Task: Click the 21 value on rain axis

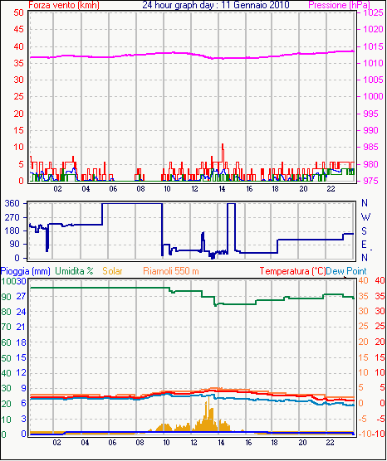Action: 21,327
